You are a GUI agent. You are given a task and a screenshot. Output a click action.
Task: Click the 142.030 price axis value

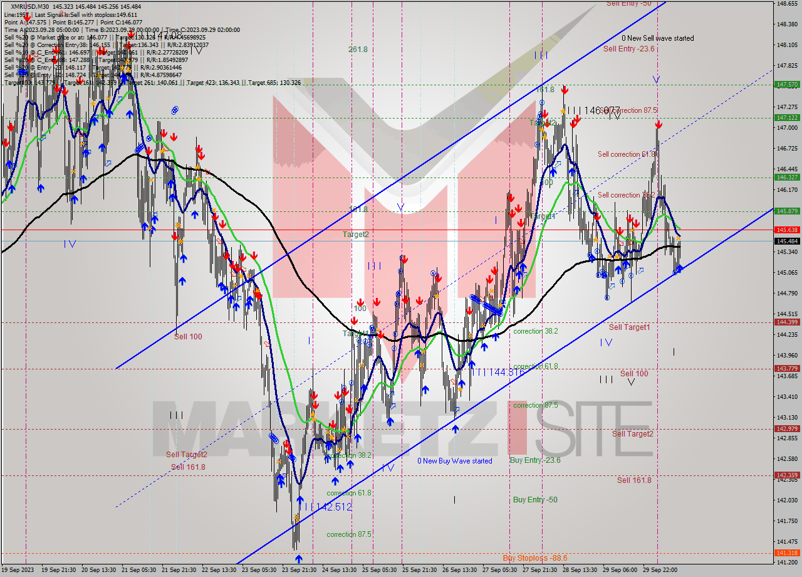(787, 500)
